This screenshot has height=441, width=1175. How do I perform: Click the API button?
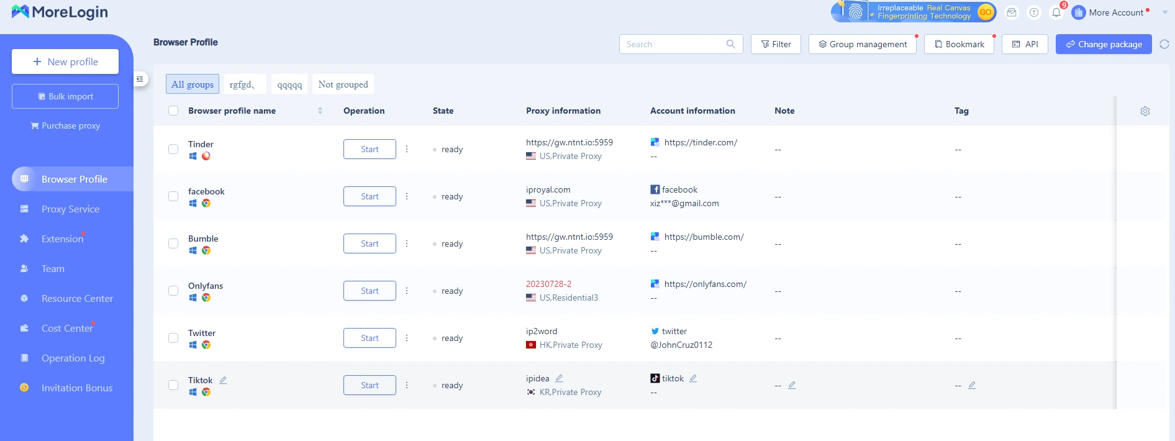tap(1025, 44)
